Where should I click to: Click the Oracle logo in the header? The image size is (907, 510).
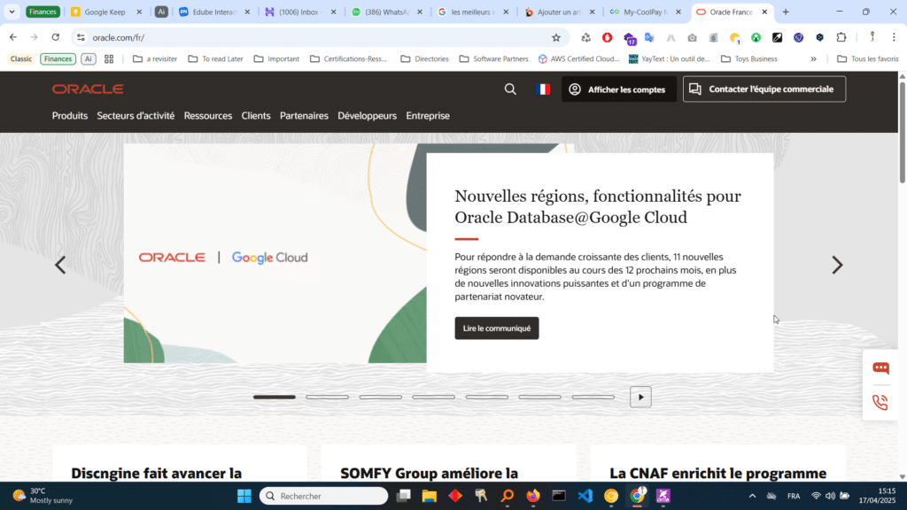[x=88, y=89]
